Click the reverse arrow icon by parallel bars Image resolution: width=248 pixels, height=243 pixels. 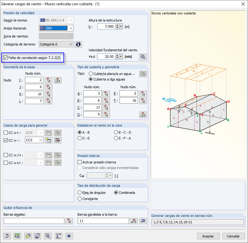tap(143, 221)
